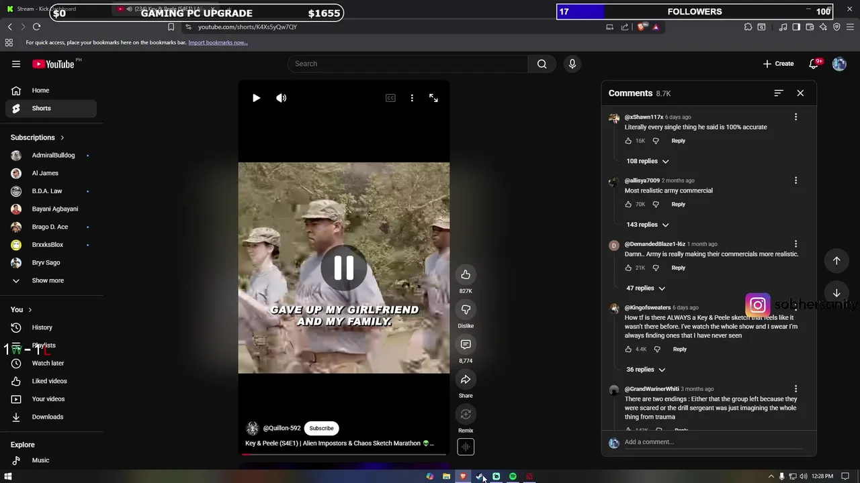This screenshot has width=860, height=483.
Task: Open the comment sort options icon
Action: tap(779, 93)
